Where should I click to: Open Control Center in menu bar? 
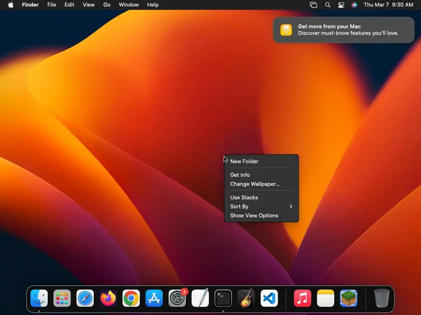(x=341, y=5)
